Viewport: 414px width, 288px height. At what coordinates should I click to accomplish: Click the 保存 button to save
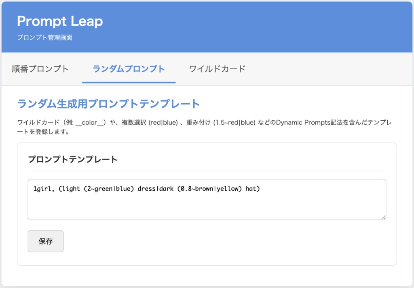point(46,241)
